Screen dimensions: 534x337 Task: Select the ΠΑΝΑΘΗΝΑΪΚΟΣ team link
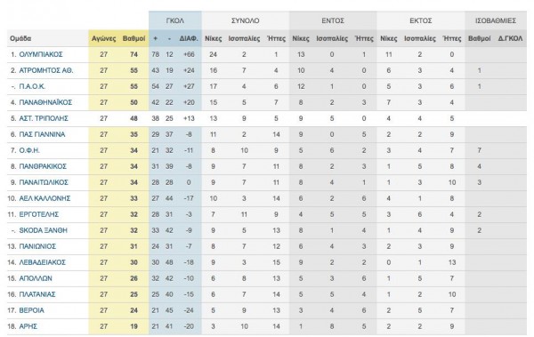[45, 102]
